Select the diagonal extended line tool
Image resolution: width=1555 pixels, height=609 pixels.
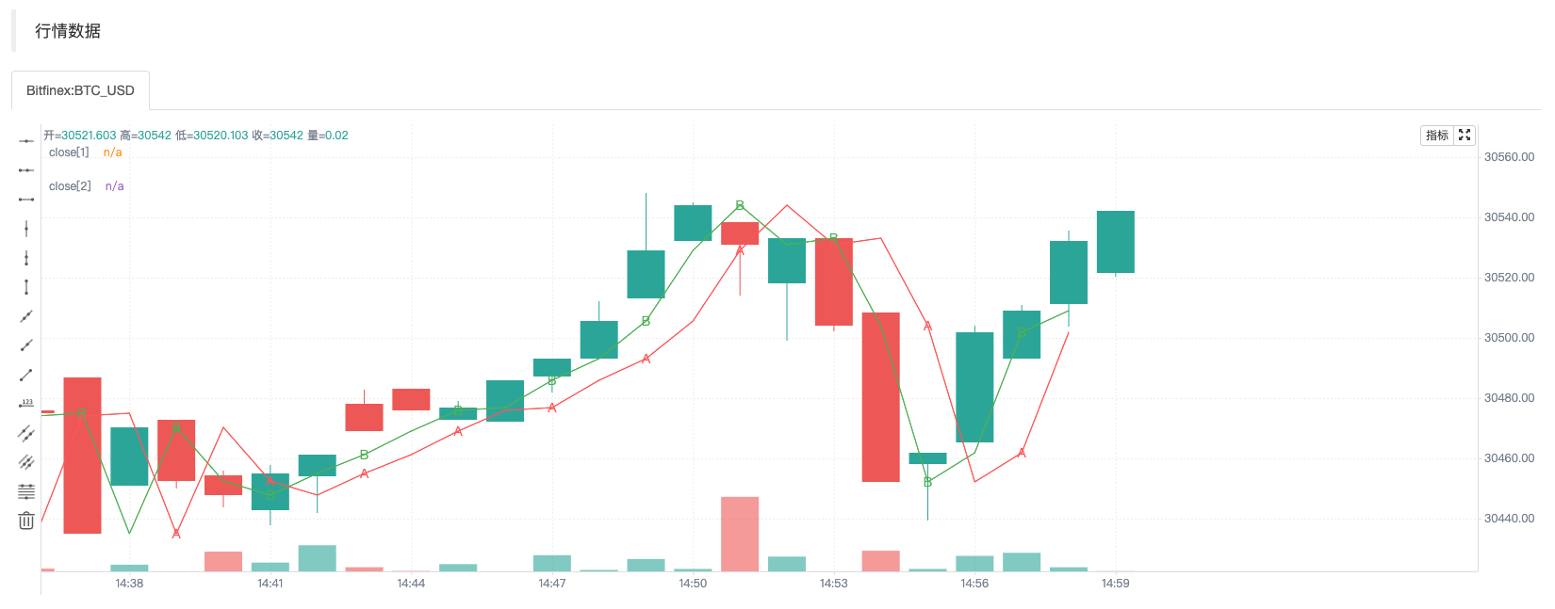click(26, 316)
